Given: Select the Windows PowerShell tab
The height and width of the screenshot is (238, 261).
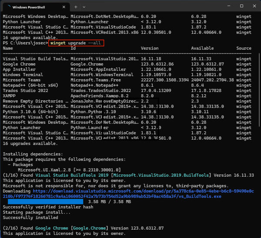Looking at the screenshot, I should [36, 7].
